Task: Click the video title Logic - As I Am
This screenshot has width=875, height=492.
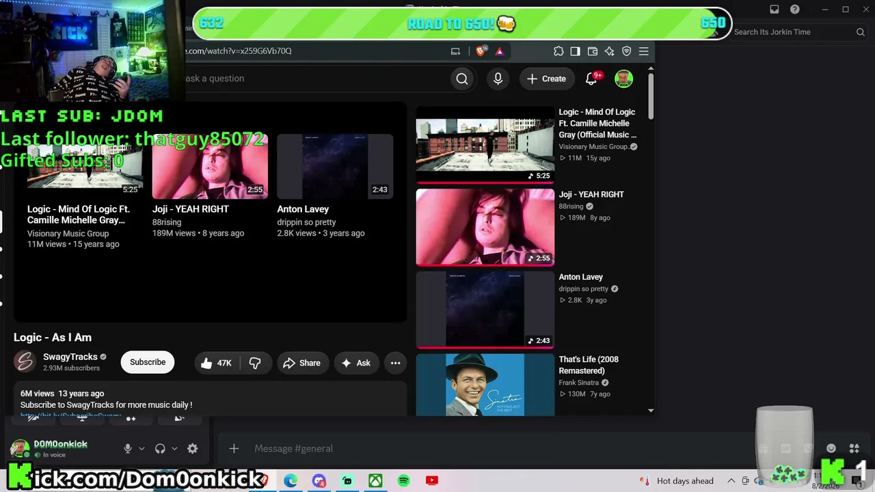Action: pos(53,338)
